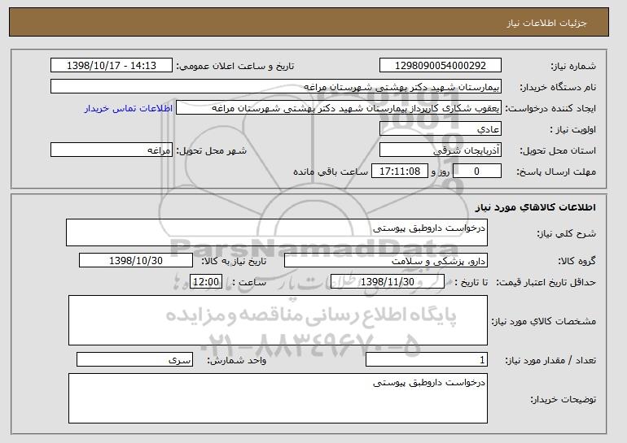This screenshot has height=443, width=627.
Task: Click the label مهلت ارسال پاسخ
Action: pos(556,172)
